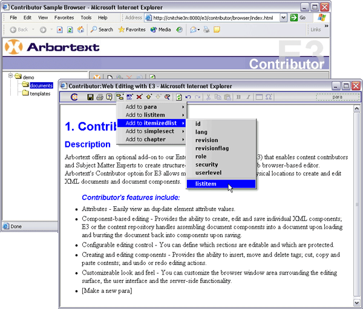363x309 pixels.
Task: Select the documents folder in tree
Action: (41, 86)
